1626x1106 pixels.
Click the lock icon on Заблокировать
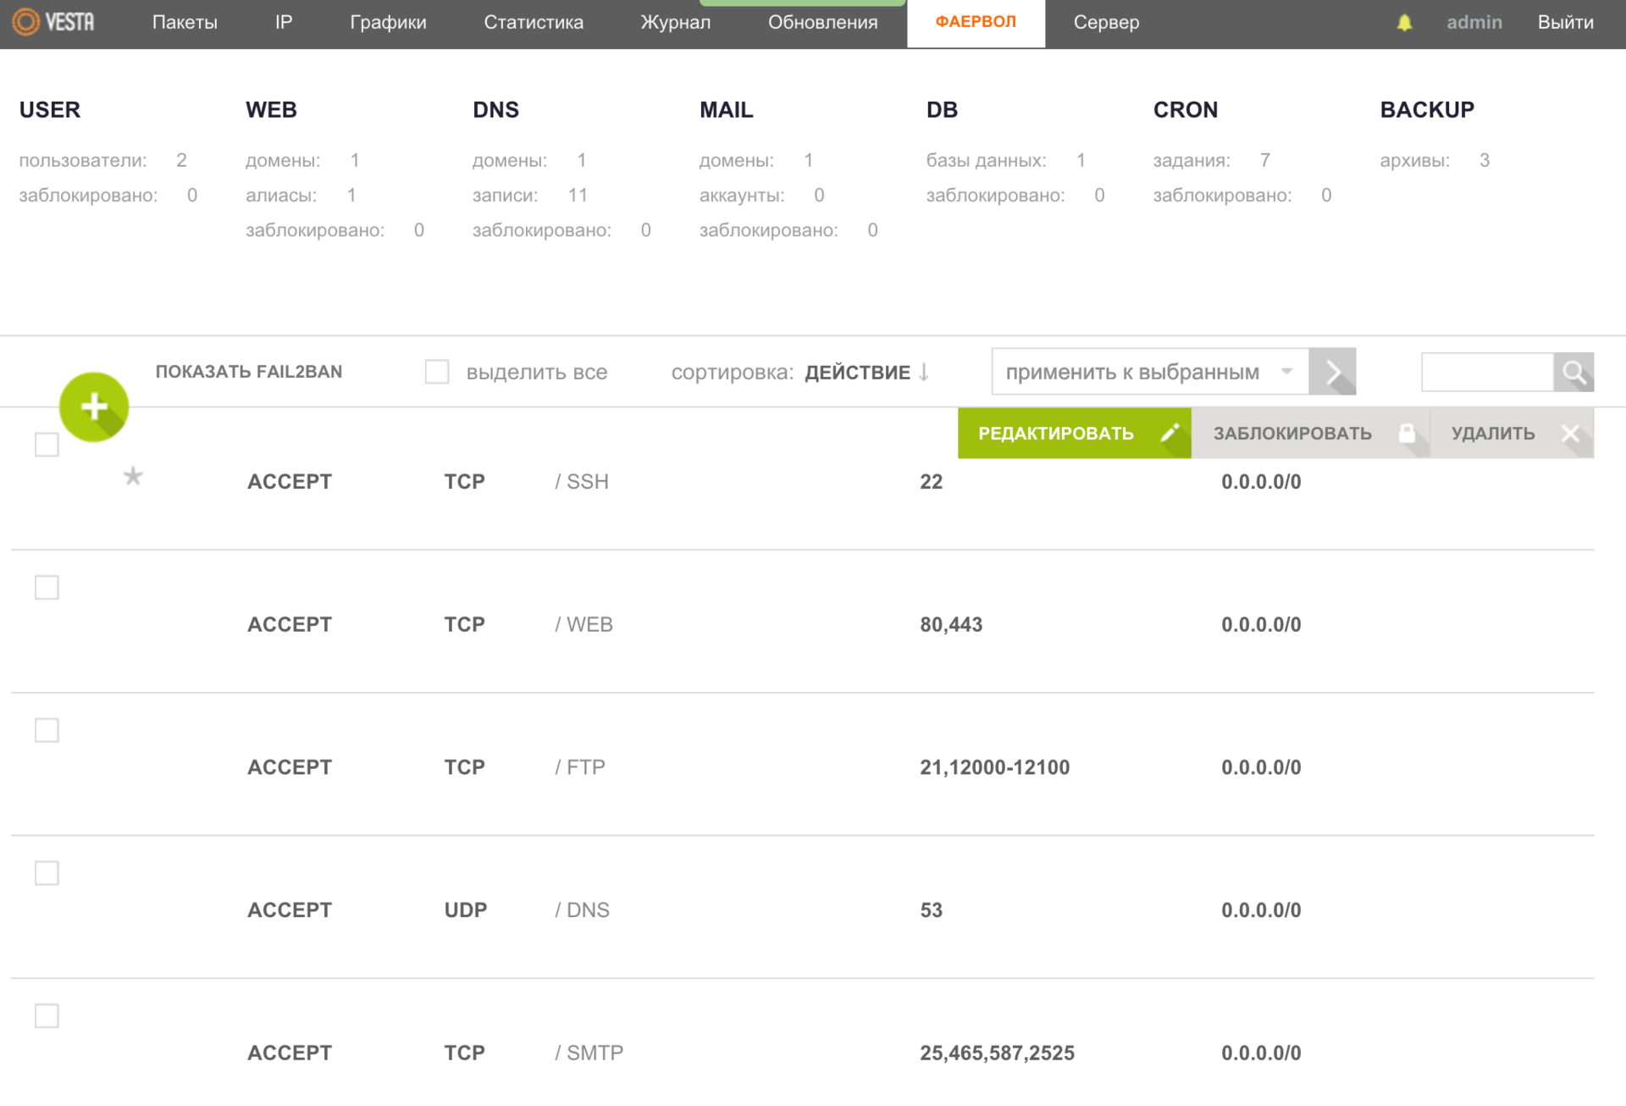click(x=1407, y=434)
